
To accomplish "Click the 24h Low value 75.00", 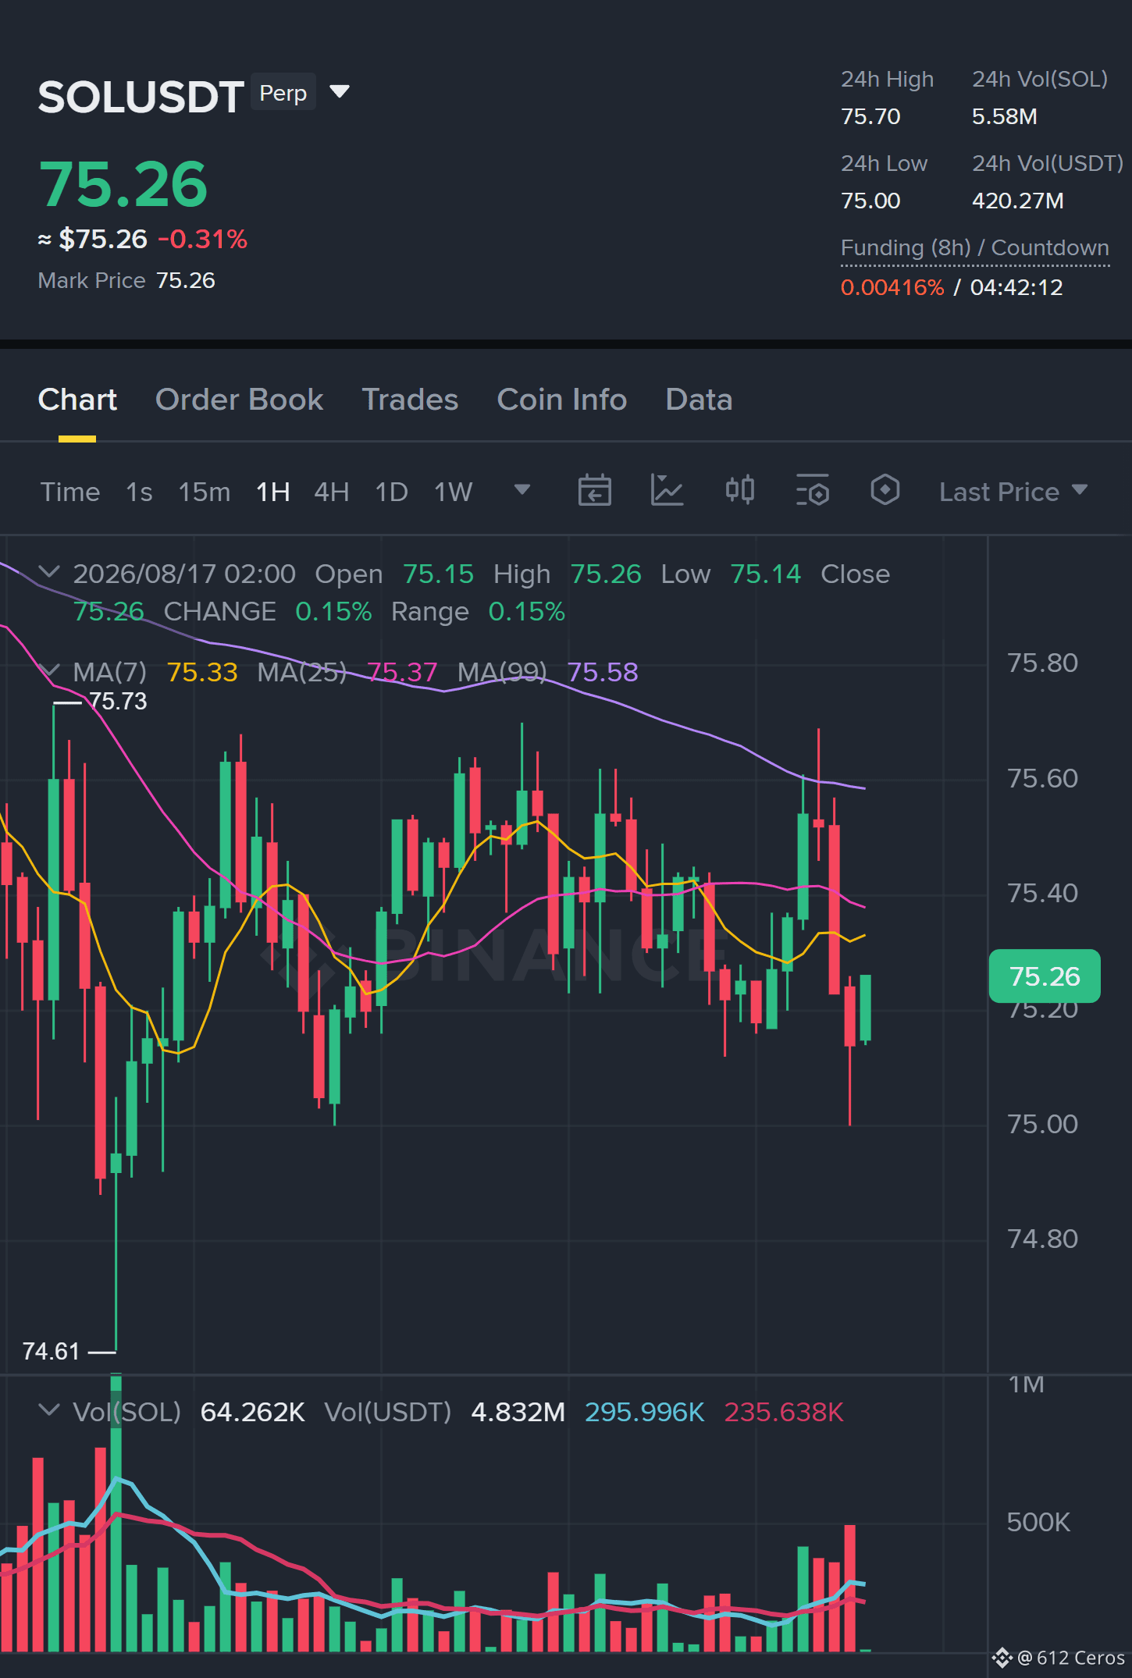I will click(x=870, y=201).
